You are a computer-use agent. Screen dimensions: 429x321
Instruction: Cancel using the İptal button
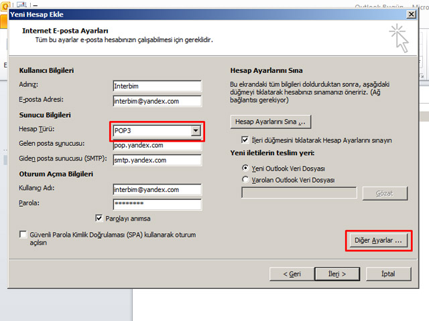click(387, 274)
